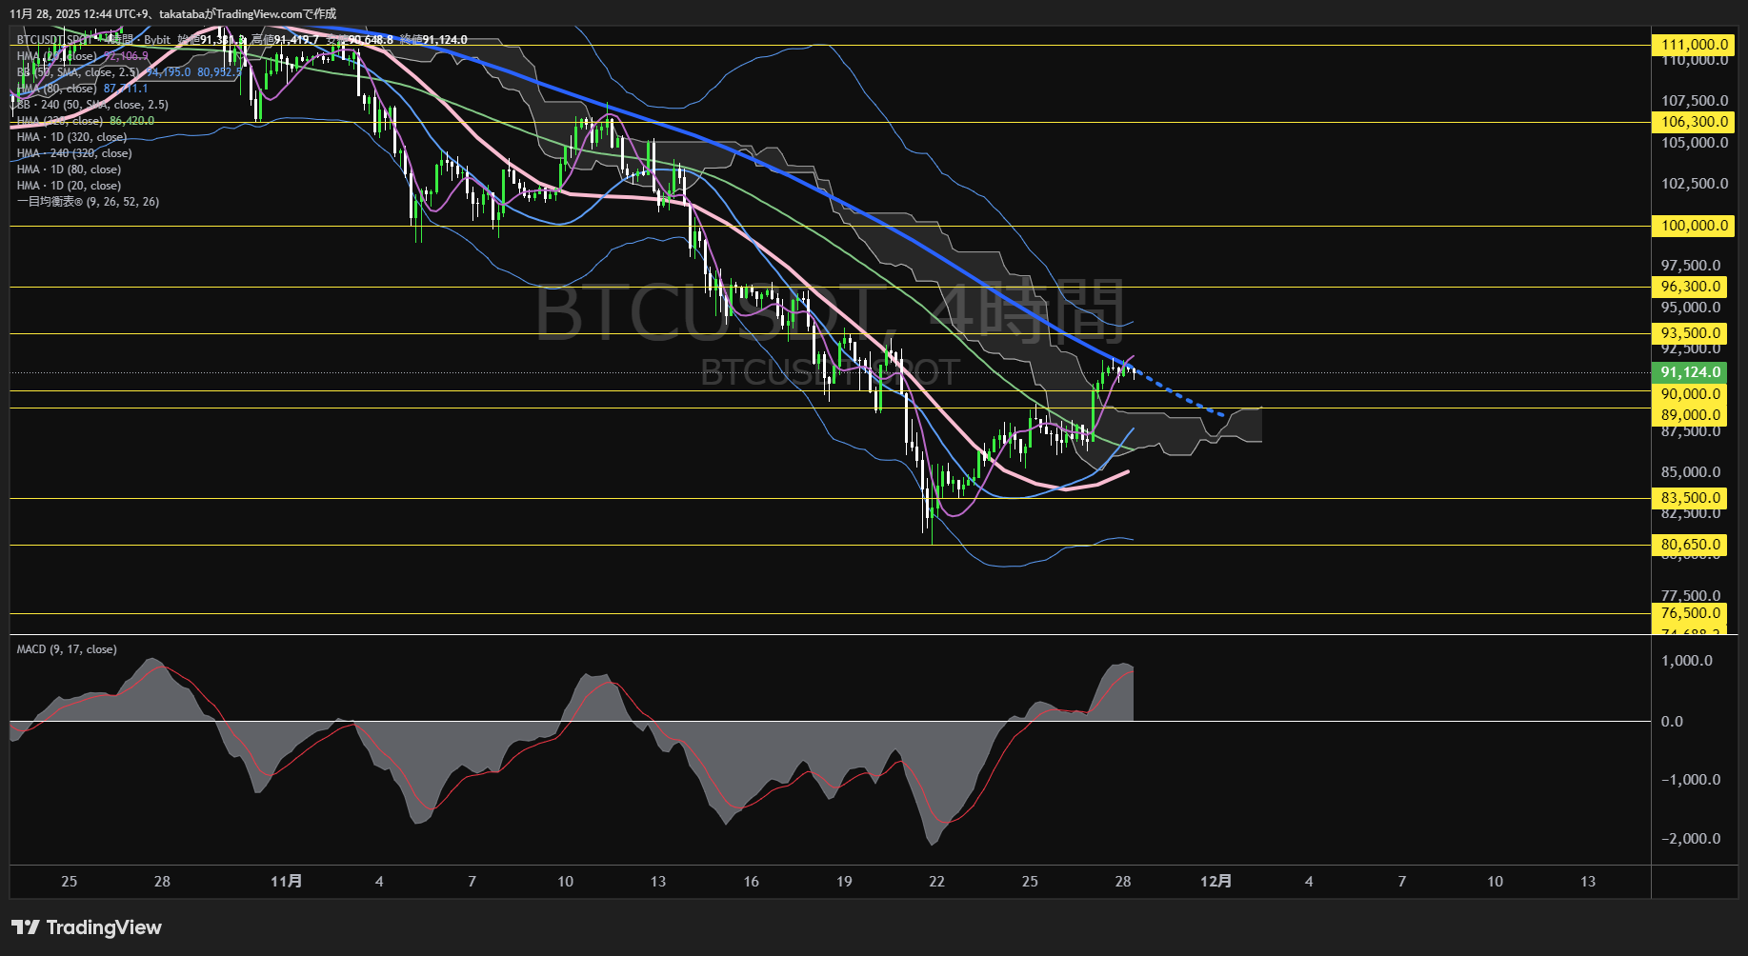This screenshot has height=956, width=1748.
Task: Select the 一目均衡表® (9, 26, 52, 26) legend
Action: coord(87,201)
